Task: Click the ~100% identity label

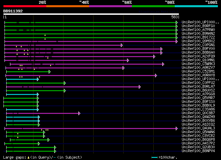Action: tap(211, 2)
